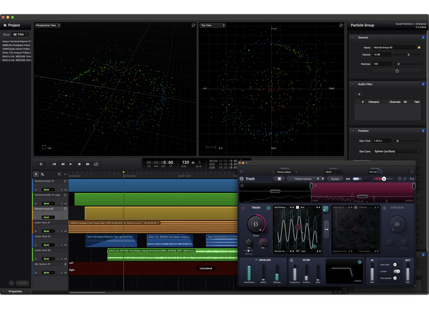The image size is (429, 309).
Task: Select the arrow pointer tool above tracks
Action: pos(36,174)
